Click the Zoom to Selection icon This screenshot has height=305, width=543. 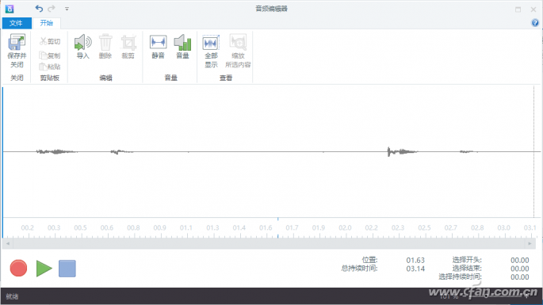coord(238,42)
